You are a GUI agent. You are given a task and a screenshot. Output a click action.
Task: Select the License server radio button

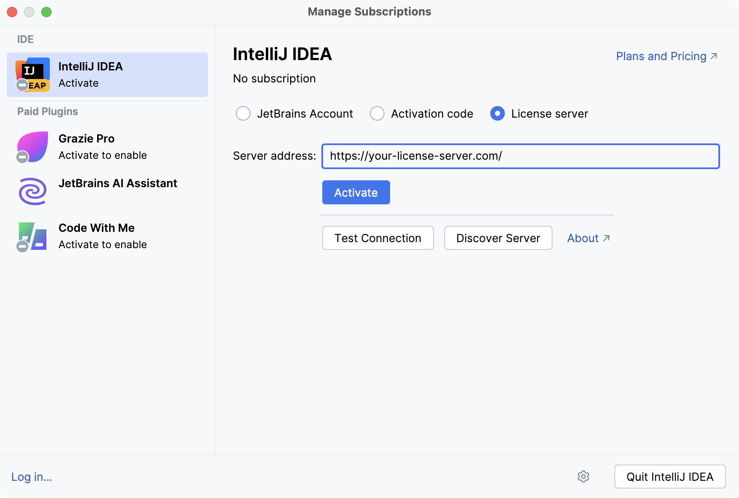497,113
